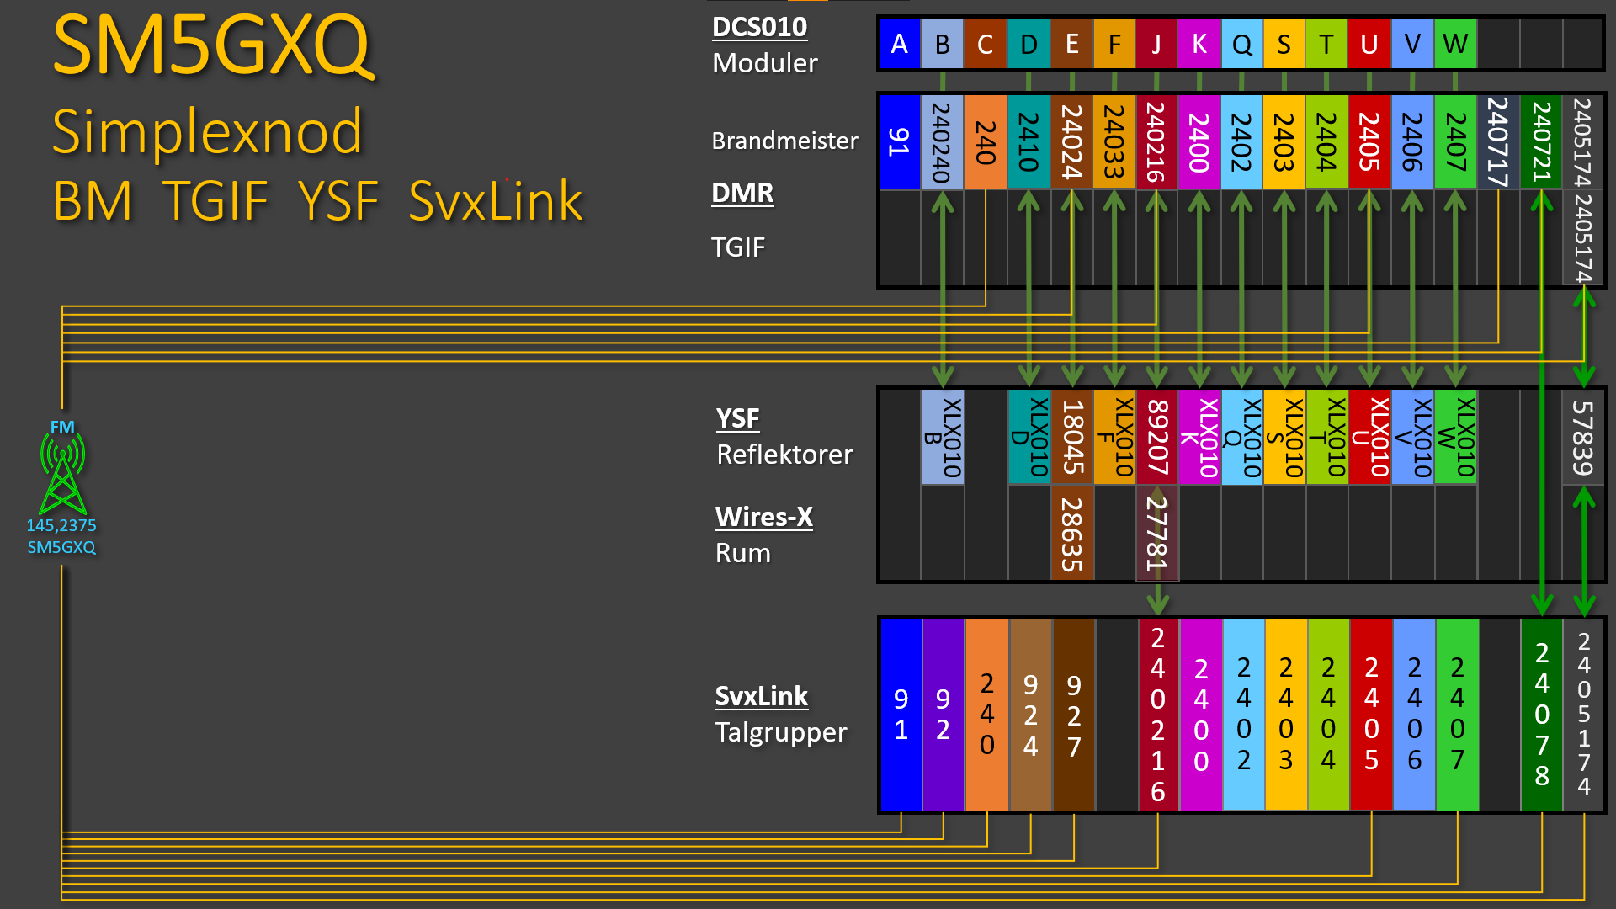Select module S in the DCS010 row
This screenshot has height=909, width=1616.
(1284, 44)
